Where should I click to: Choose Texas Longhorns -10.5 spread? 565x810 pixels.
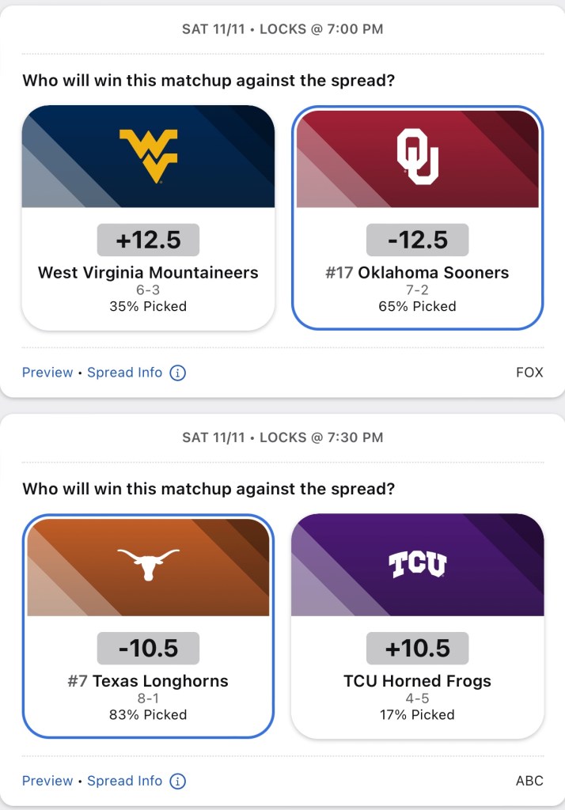149,649
